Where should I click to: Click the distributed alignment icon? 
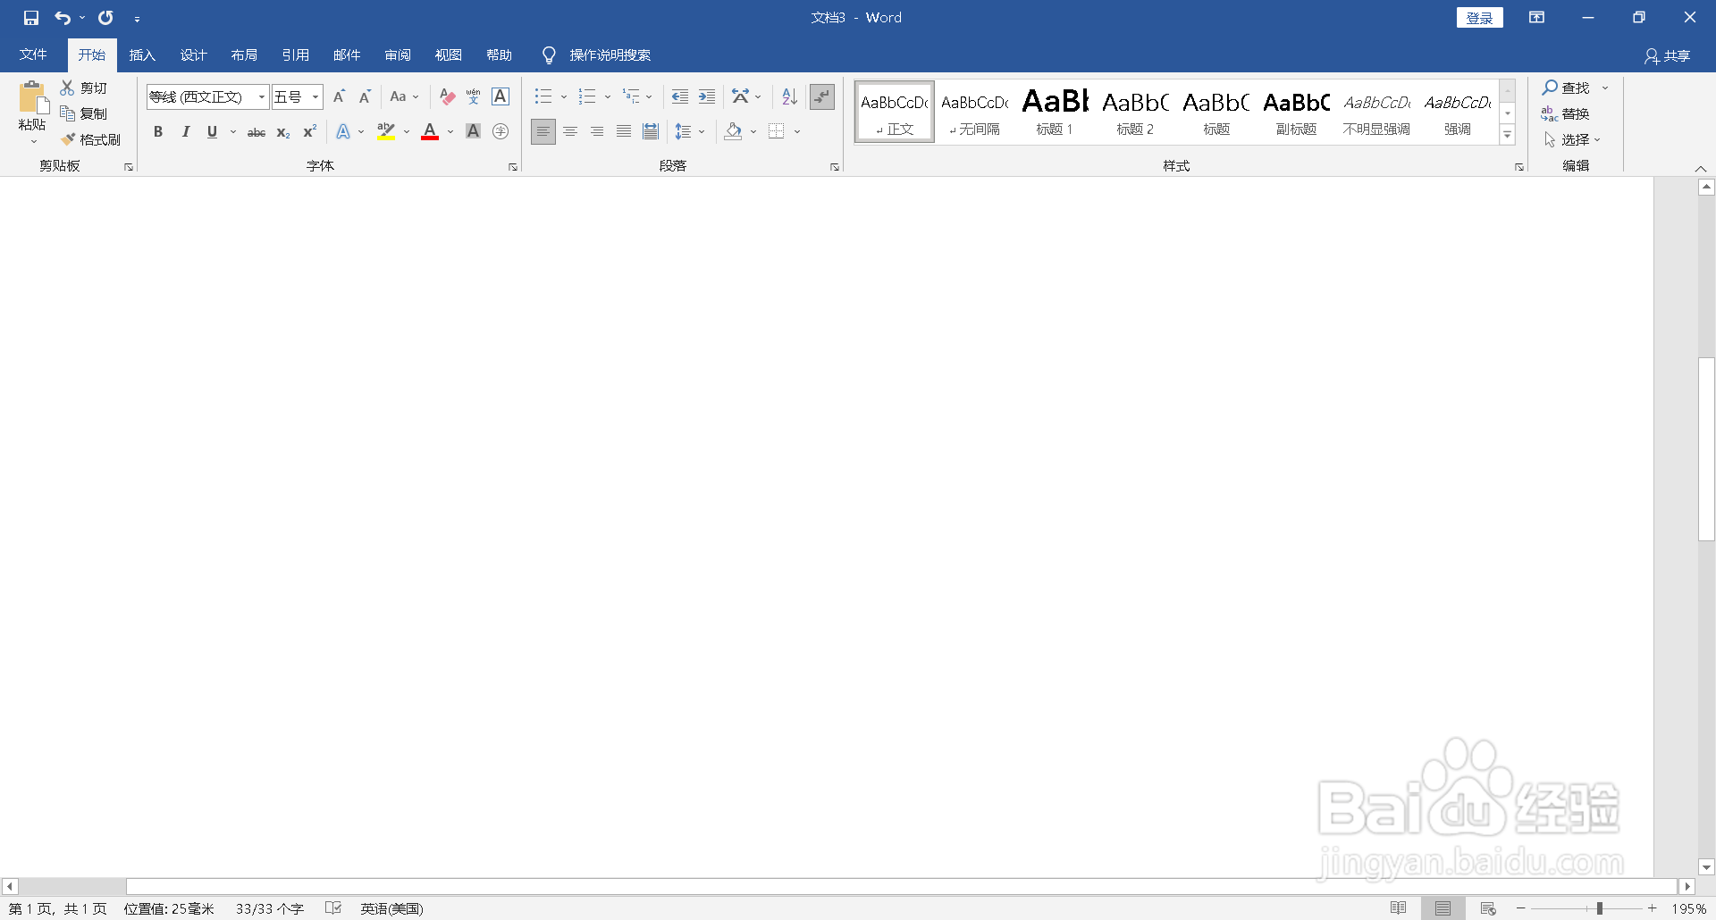(x=651, y=131)
